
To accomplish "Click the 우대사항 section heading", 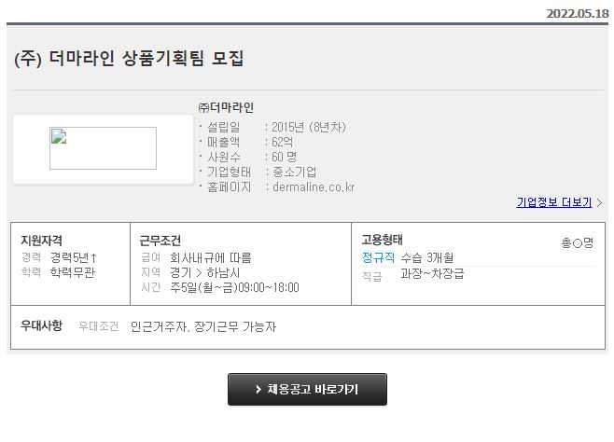I will pyautogui.click(x=41, y=325).
